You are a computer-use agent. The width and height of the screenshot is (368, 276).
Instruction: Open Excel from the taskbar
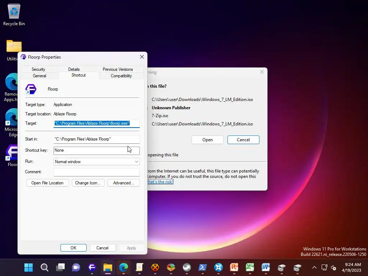pos(250,267)
